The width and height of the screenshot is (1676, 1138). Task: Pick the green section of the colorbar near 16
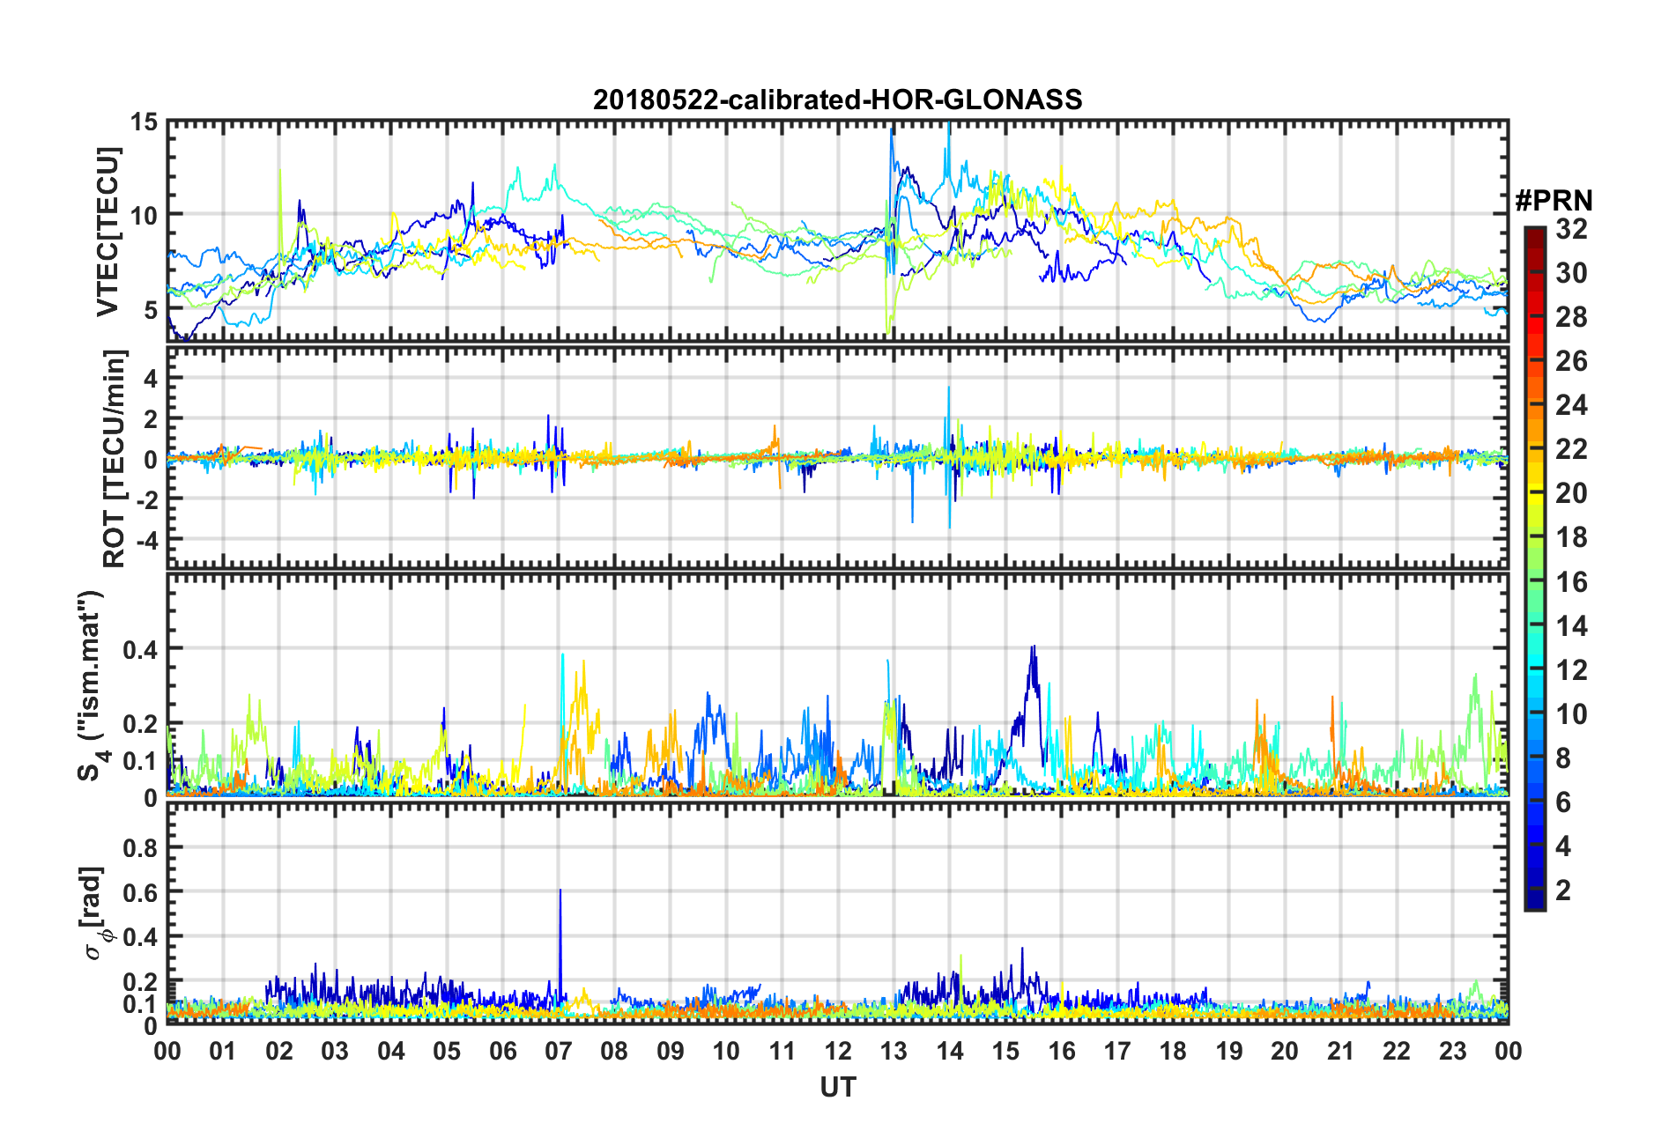[x=1534, y=581]
